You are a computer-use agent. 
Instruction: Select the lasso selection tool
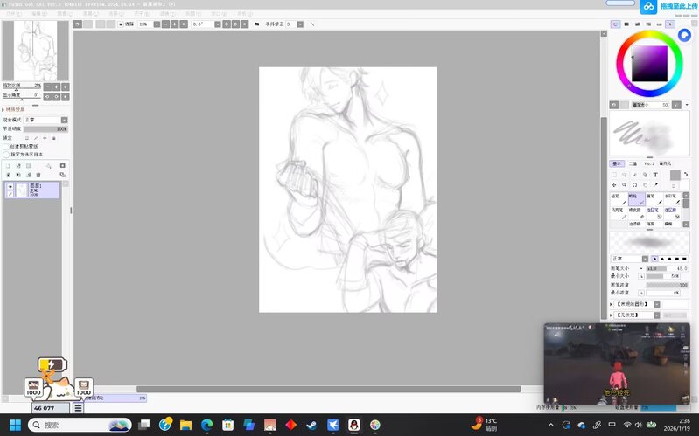(624, 175)
